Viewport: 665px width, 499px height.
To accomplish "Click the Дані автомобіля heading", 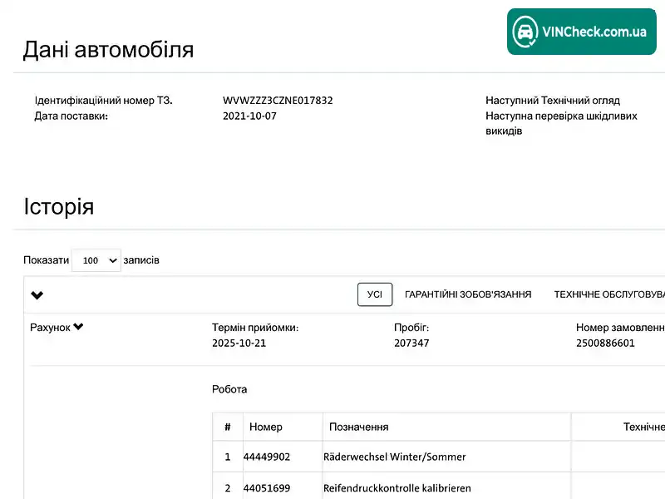I will pos(108,49).
